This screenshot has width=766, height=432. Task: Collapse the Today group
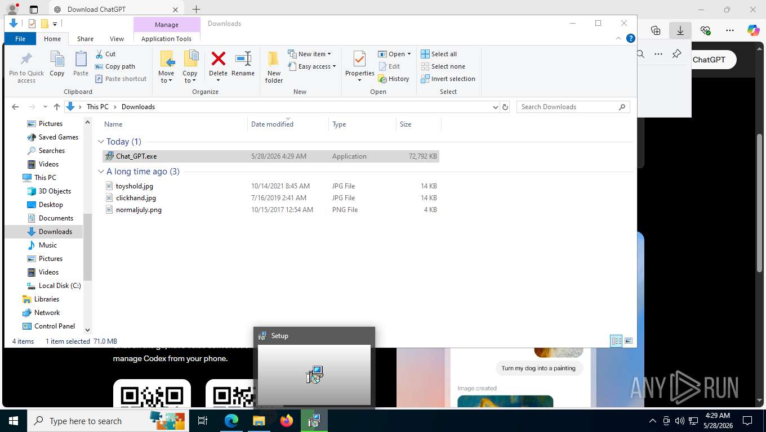click(101, 142)
